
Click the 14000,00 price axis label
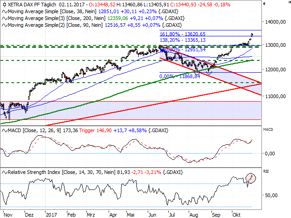pyautogui.click(x=276, y=22)
